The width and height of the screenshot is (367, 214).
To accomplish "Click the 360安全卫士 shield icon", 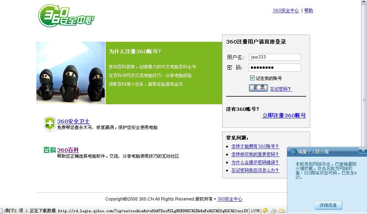I will coord(50,124).
